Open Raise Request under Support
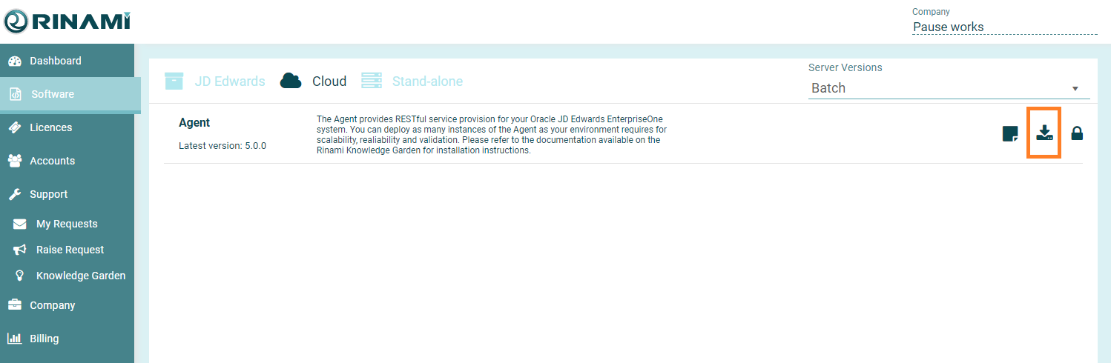This screenshot has width=1111, height=363. click(x=70, y=250)
